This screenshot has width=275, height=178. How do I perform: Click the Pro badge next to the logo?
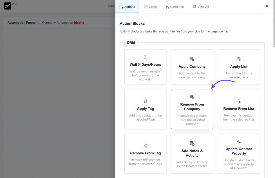(13, 4)
